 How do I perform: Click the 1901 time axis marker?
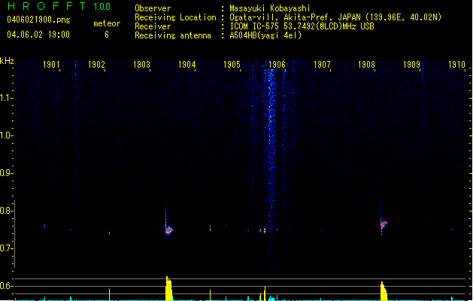(51, 65)
